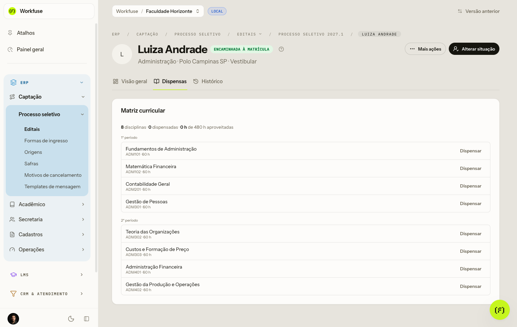Click the Operações gauge icon
The height and width of the screenshot is (327, 517).
(12, 250)
